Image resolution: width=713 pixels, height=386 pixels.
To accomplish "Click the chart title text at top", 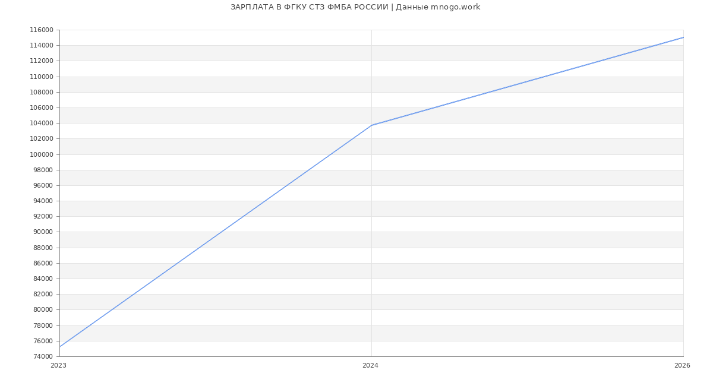I will pyautogui.click(x=355, y=7).
